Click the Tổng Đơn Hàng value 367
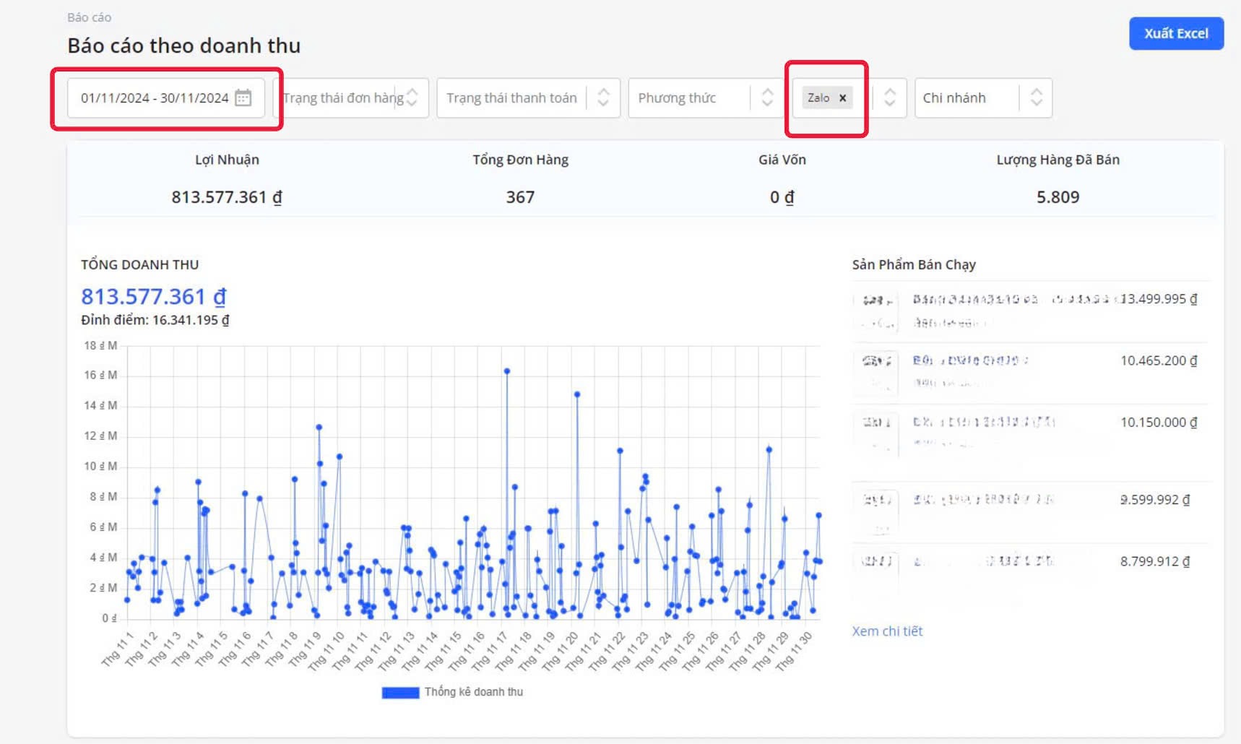Viewport: 1241px width, 744px height. (x=520, y=197)
